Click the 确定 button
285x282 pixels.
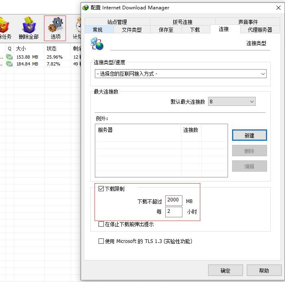click(226, 270)
